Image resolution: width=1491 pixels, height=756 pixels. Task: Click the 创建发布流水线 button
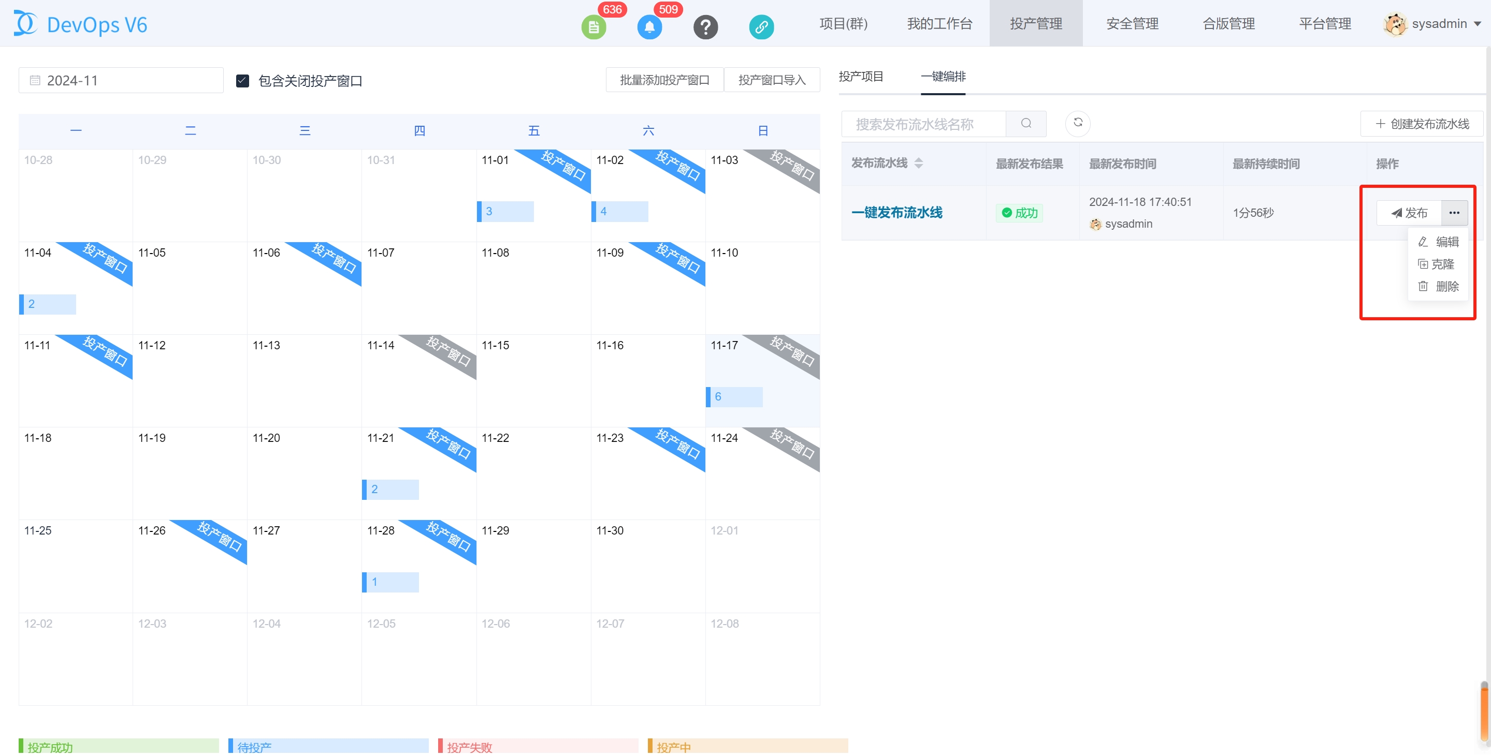coord(1422,124)
